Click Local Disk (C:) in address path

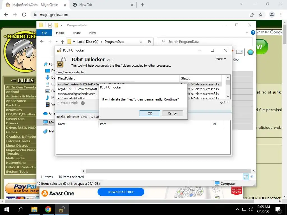(x=88, y=42)
